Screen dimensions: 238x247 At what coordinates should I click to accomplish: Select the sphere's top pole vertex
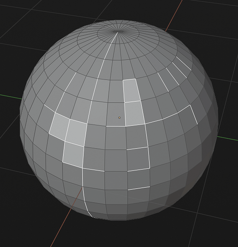coord(118,31)
